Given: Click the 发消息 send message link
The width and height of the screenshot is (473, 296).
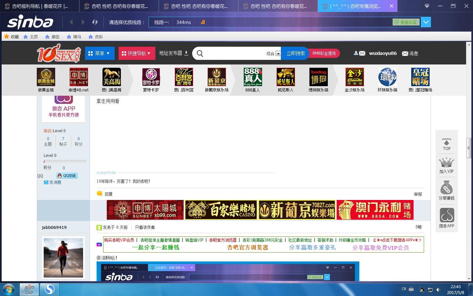Looking at the screenshot, I should click(53, 182).
